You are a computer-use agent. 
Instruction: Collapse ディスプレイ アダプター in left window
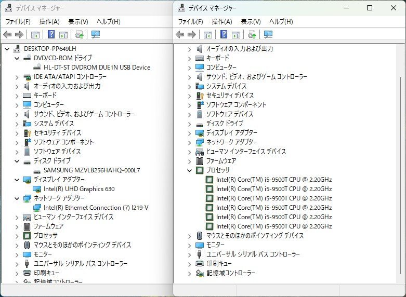(17, 180)
